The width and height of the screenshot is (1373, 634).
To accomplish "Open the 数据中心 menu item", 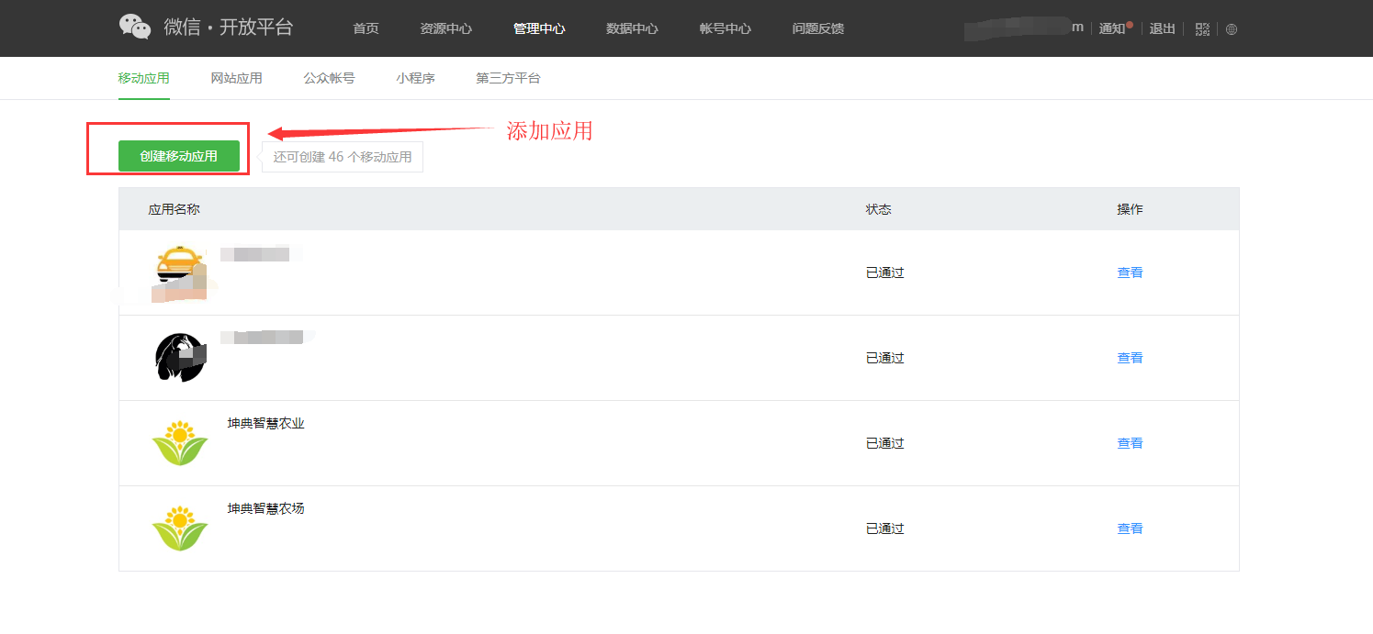I will click(x=632, y=28).
